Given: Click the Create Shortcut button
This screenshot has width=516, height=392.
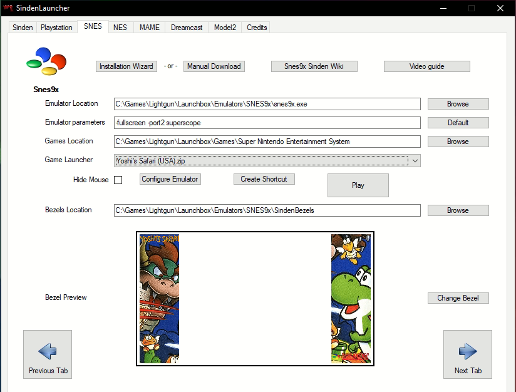Looking at the screenshot, I should (x=264, y=179).
